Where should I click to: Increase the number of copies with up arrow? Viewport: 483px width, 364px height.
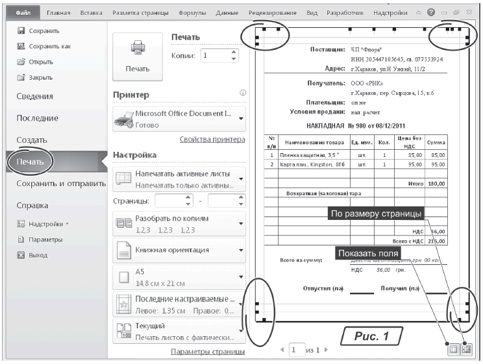pos(234,53)
